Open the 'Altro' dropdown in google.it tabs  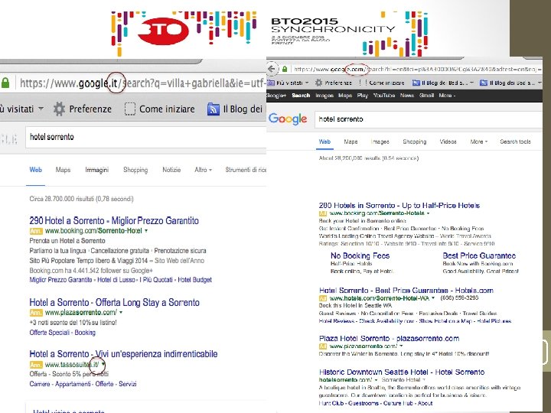coord(203,170)
